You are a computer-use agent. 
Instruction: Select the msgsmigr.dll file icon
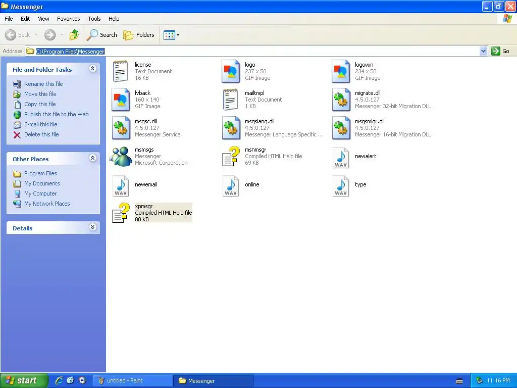point(341,128)
